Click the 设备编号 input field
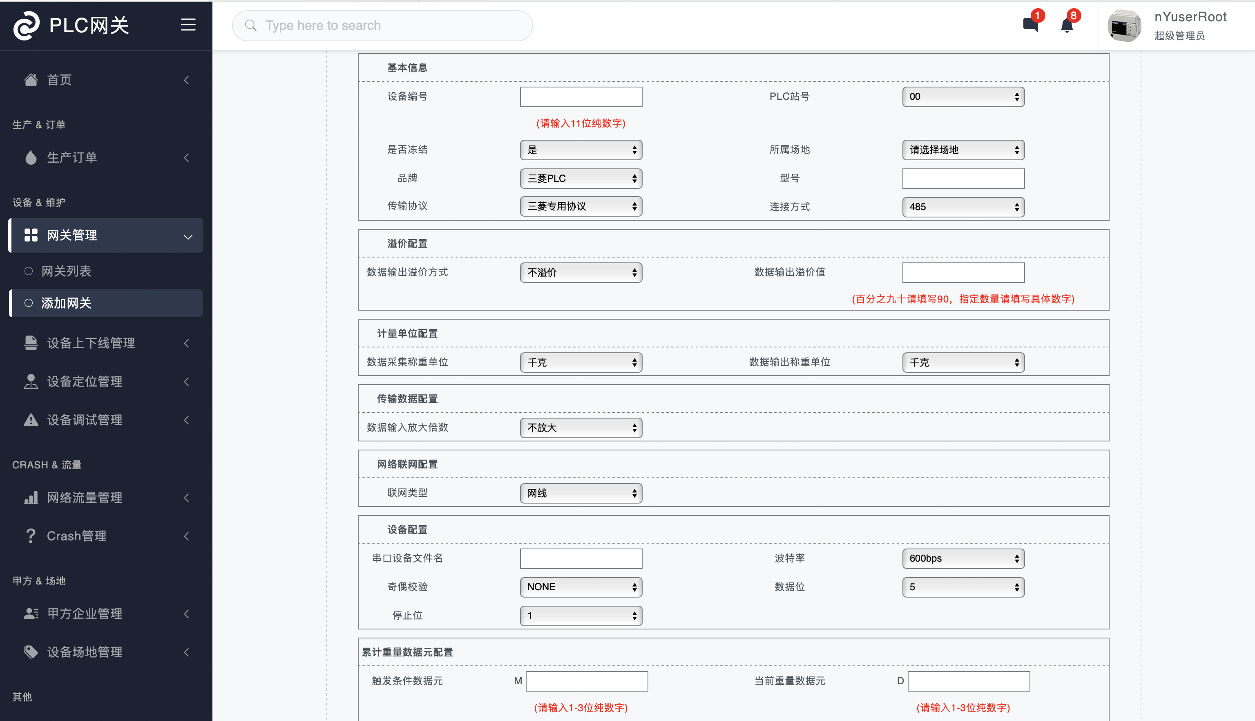 581,96
